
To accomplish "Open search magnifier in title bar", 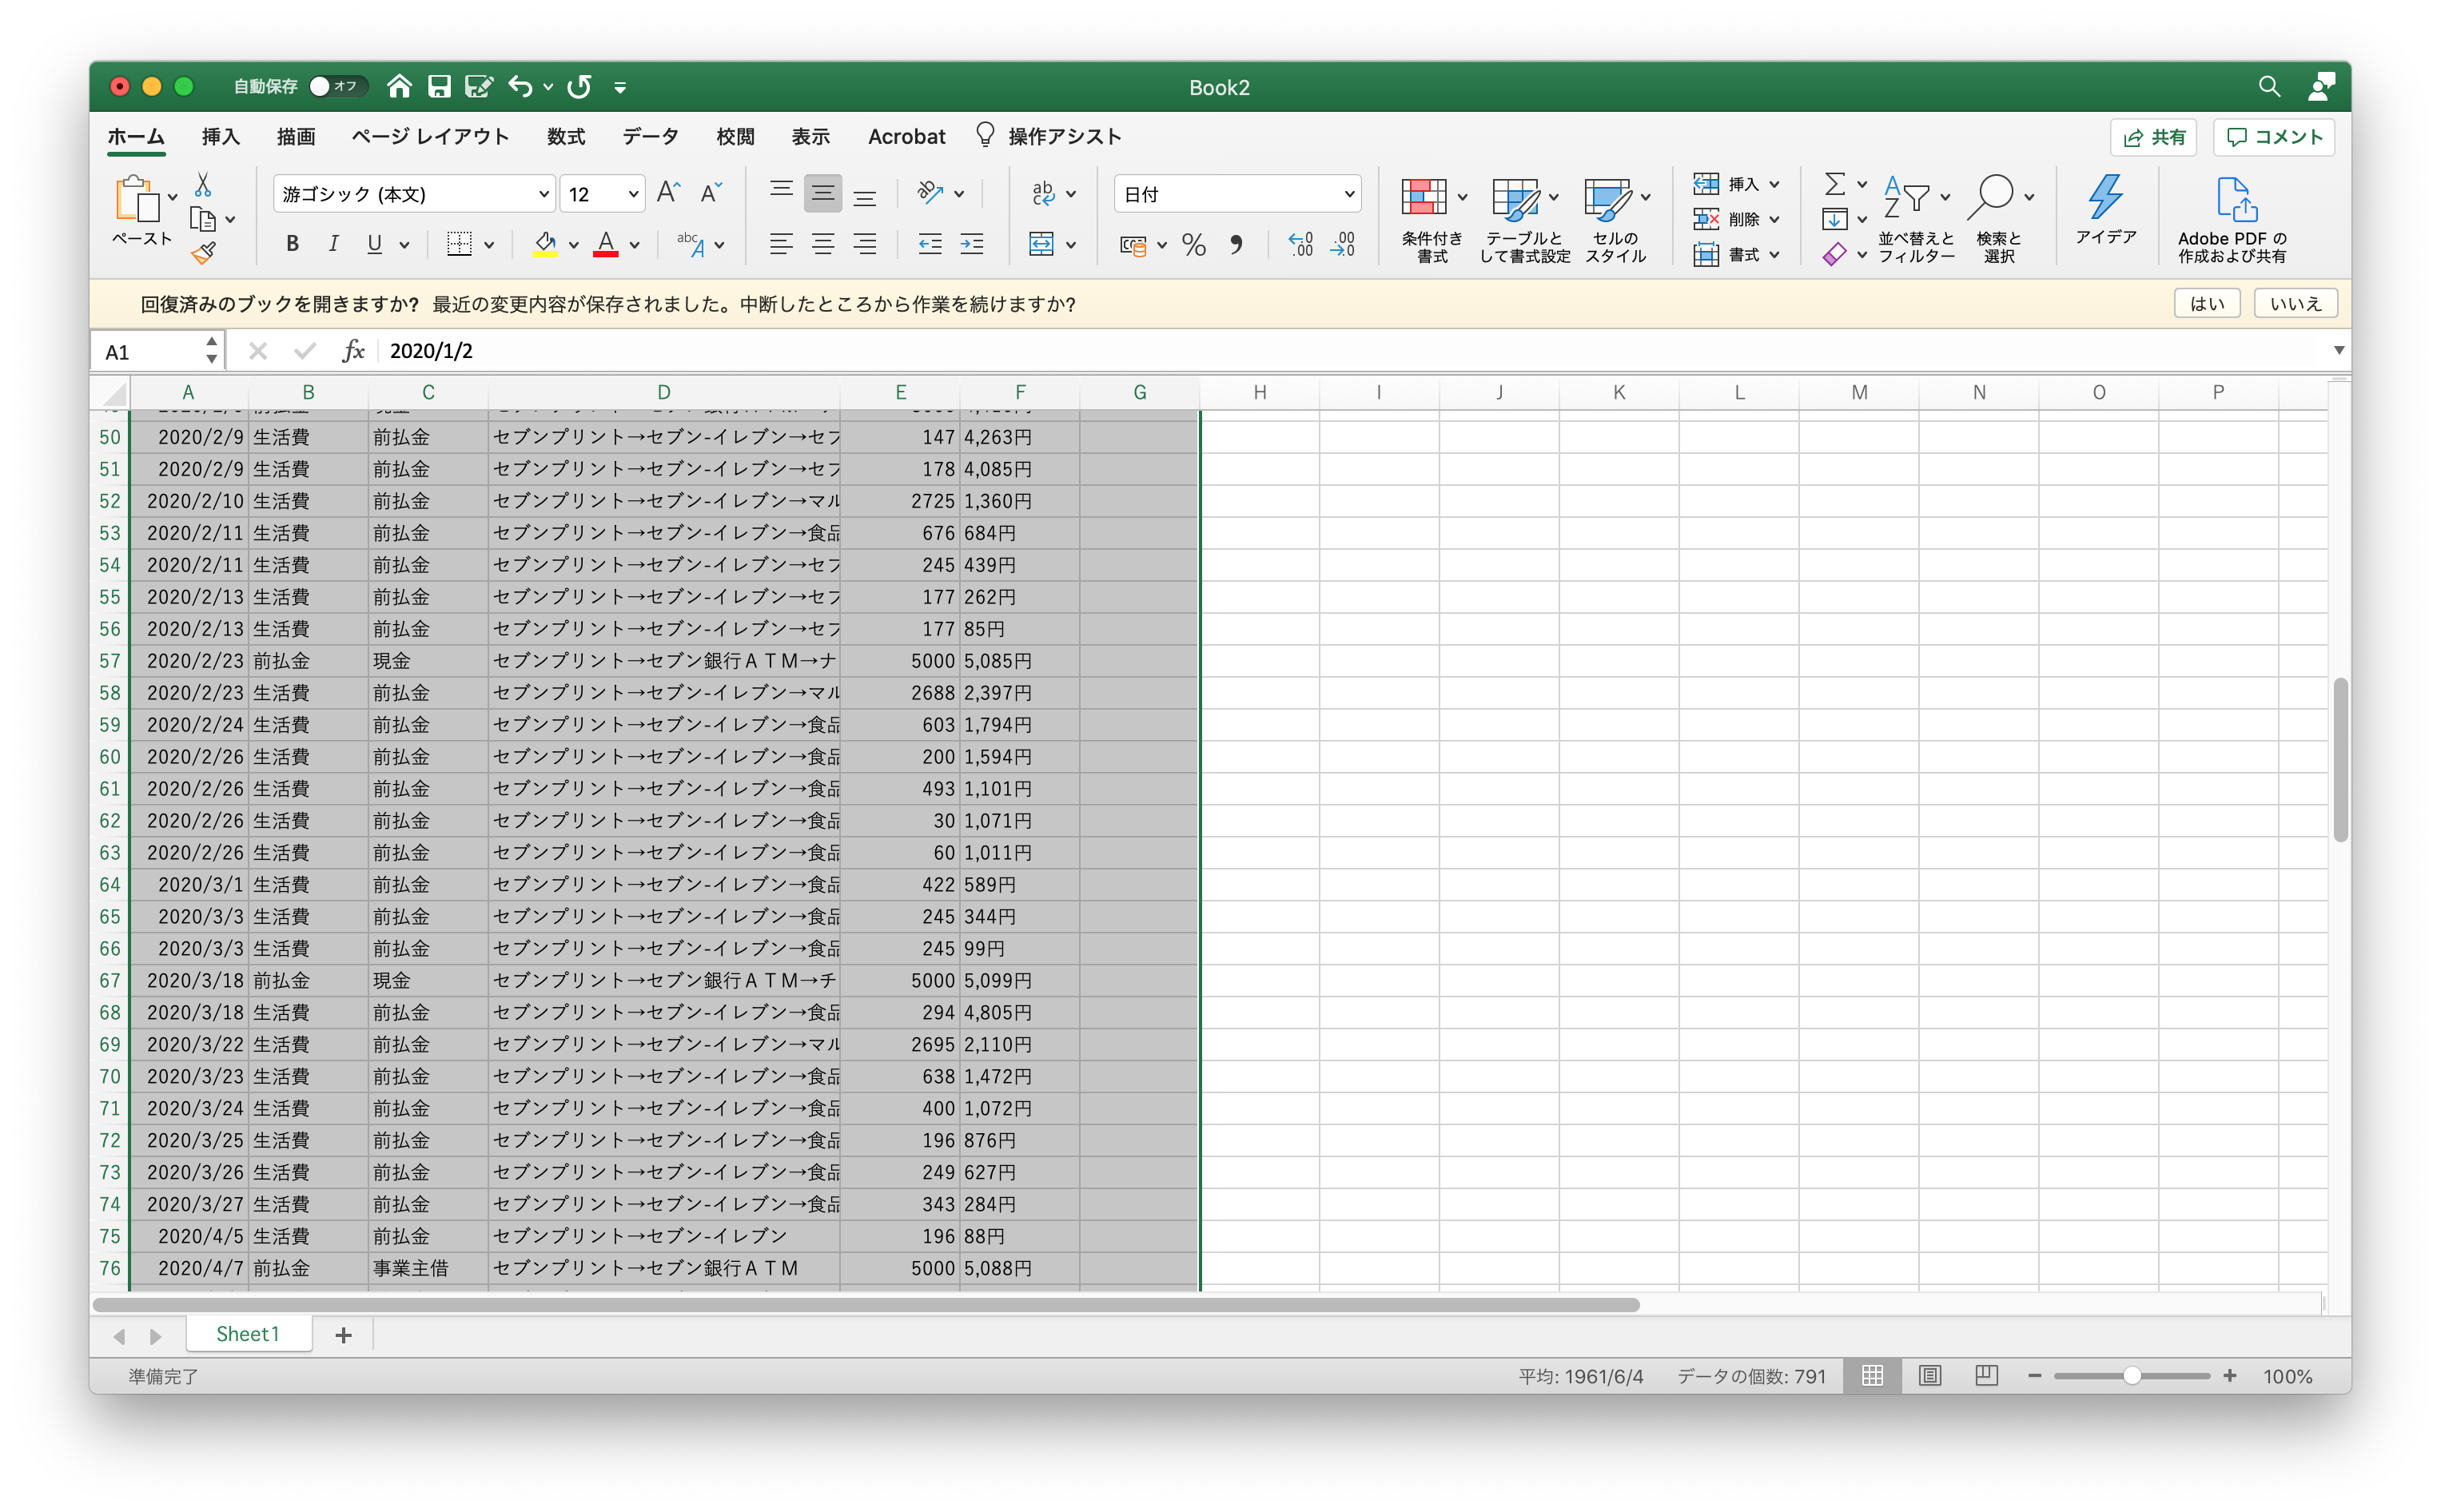I will pos(2269,87).
